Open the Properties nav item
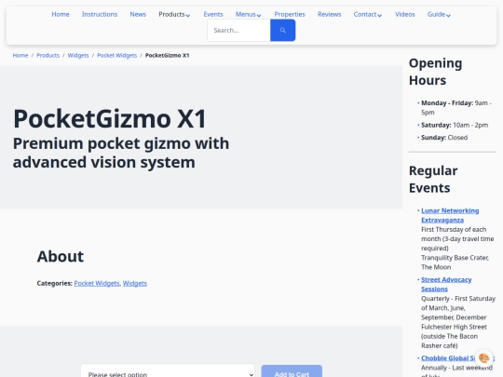Screen dimensions: 503x377 coord(290,14)
